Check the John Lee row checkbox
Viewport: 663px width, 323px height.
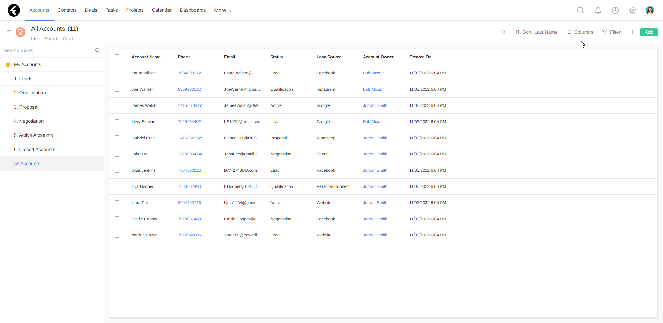[x=117, y=154]
